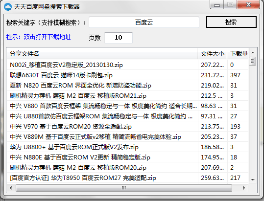Click file size 213.75... cell

pyautogui.click(x=212, y=126)
